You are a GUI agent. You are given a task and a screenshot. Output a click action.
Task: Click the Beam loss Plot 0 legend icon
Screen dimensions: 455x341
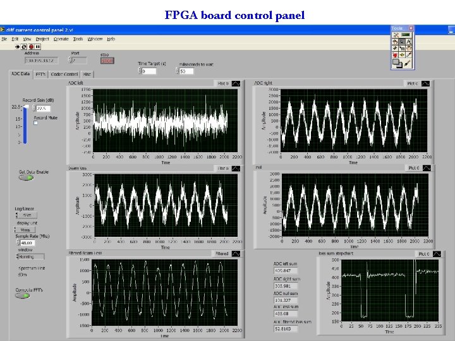click(236, 169)
